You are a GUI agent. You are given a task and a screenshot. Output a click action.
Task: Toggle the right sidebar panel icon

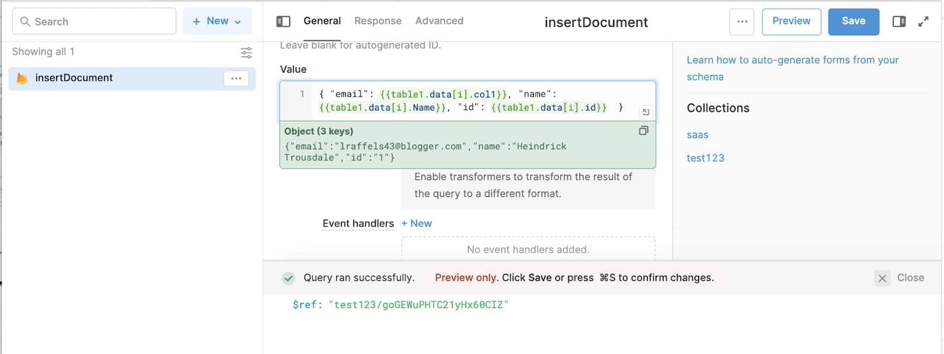[x=899, y=22]
